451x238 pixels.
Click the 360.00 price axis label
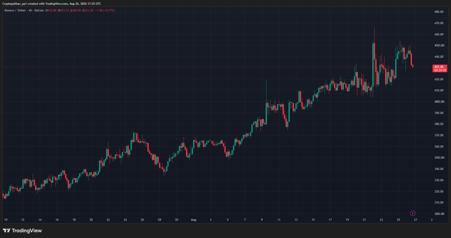coord(439,146)
